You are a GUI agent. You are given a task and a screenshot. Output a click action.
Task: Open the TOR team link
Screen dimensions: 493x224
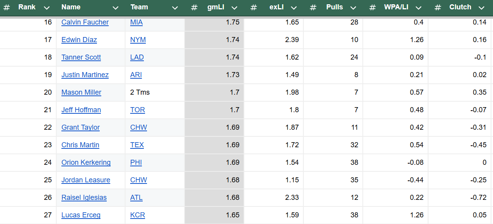(x=138, y=110)
